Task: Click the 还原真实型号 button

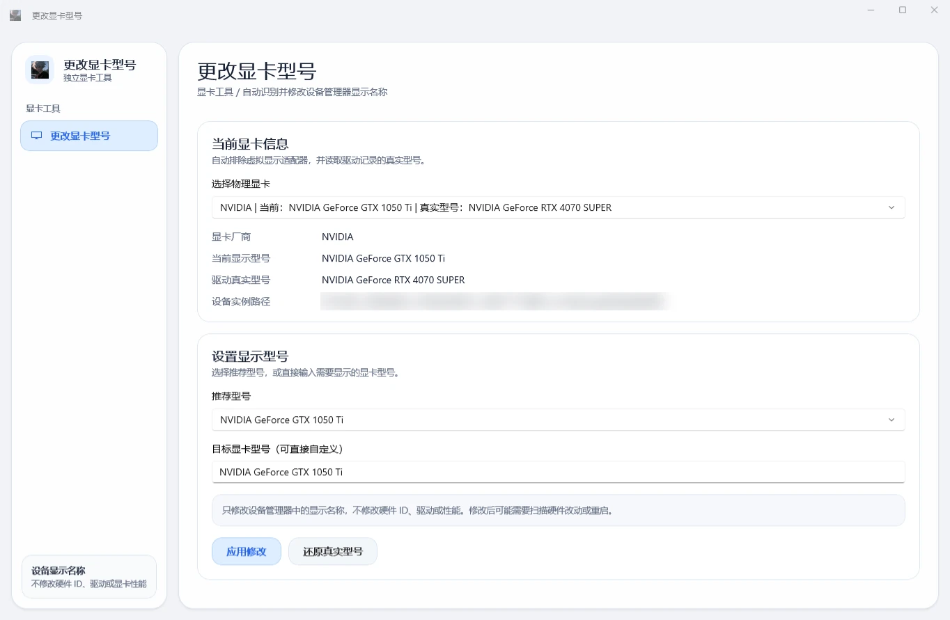Action: [x=333, y=551]
